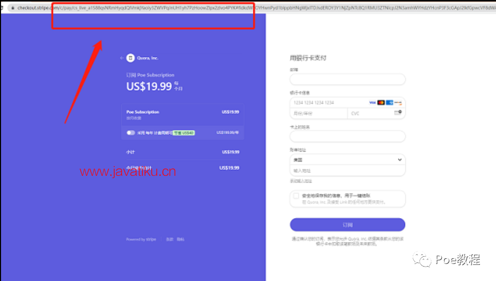The width and height of the screenshot is (496, 281).
Task: Click the back arrow beside Quora, Inc.
Action: 122,58
